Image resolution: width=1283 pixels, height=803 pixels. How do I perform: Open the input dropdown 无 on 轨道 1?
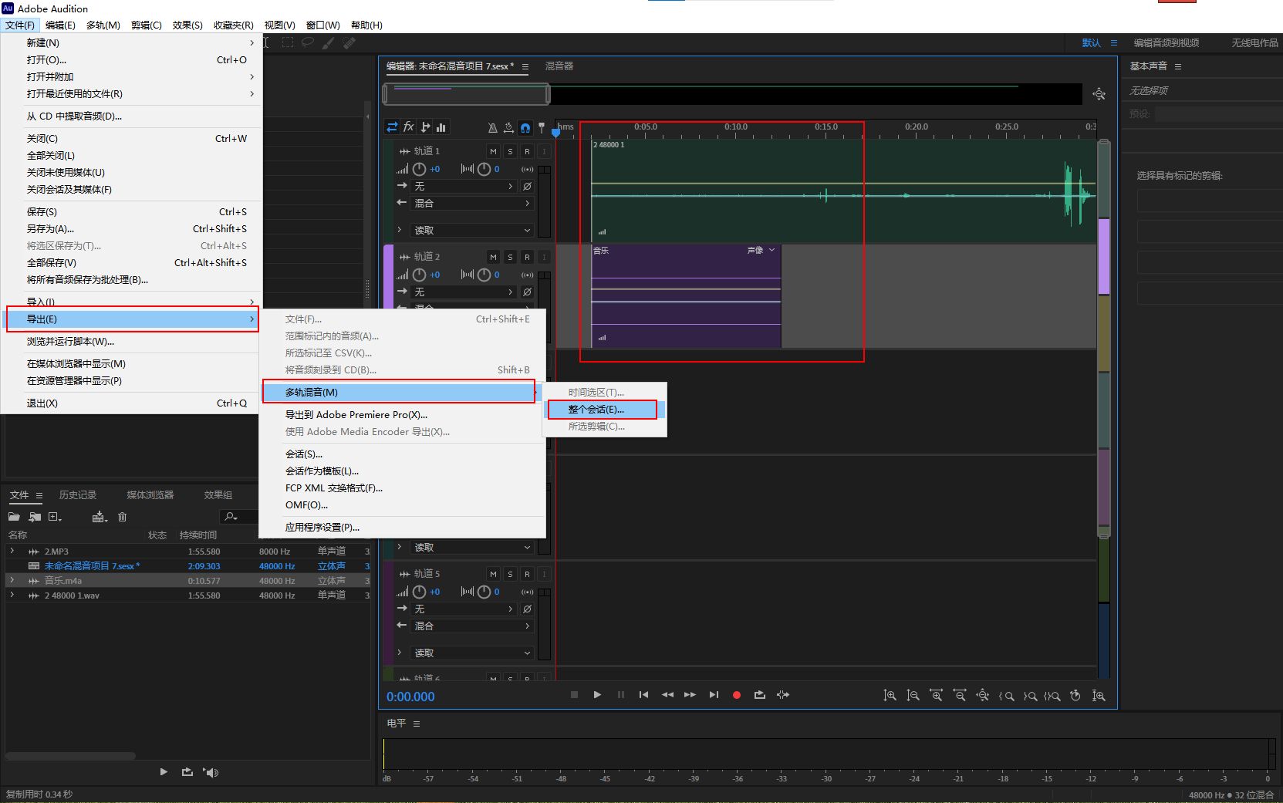pyautogui.click(x=464, y=186)
